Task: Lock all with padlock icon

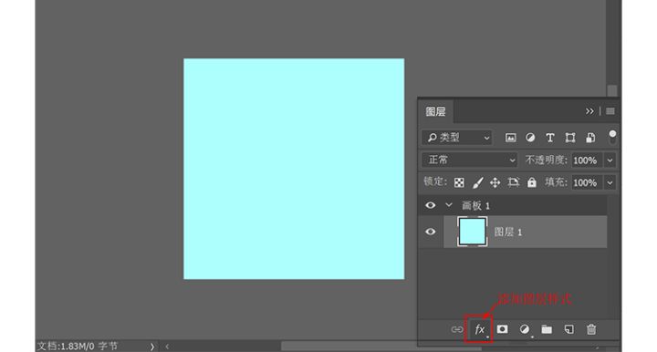Action: pyautogui.click(x=532, y=182)
